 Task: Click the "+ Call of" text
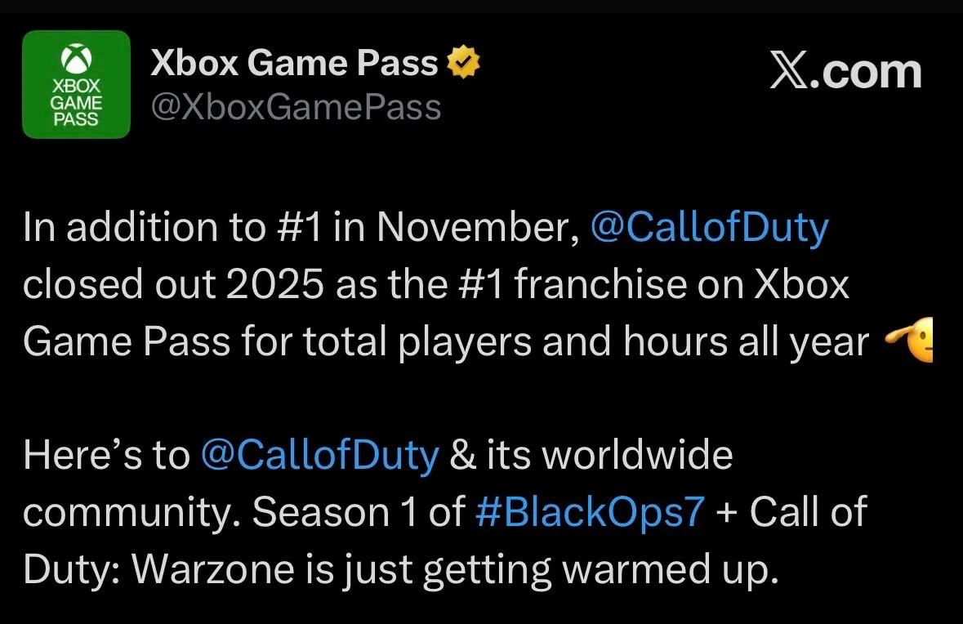[789, 512]
